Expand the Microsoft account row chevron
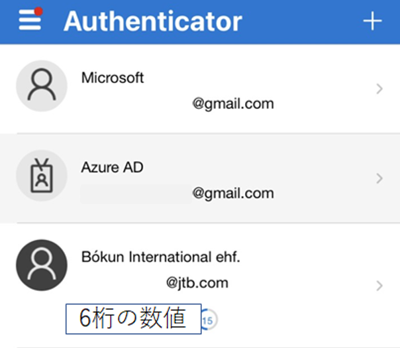 pos(379,89)
